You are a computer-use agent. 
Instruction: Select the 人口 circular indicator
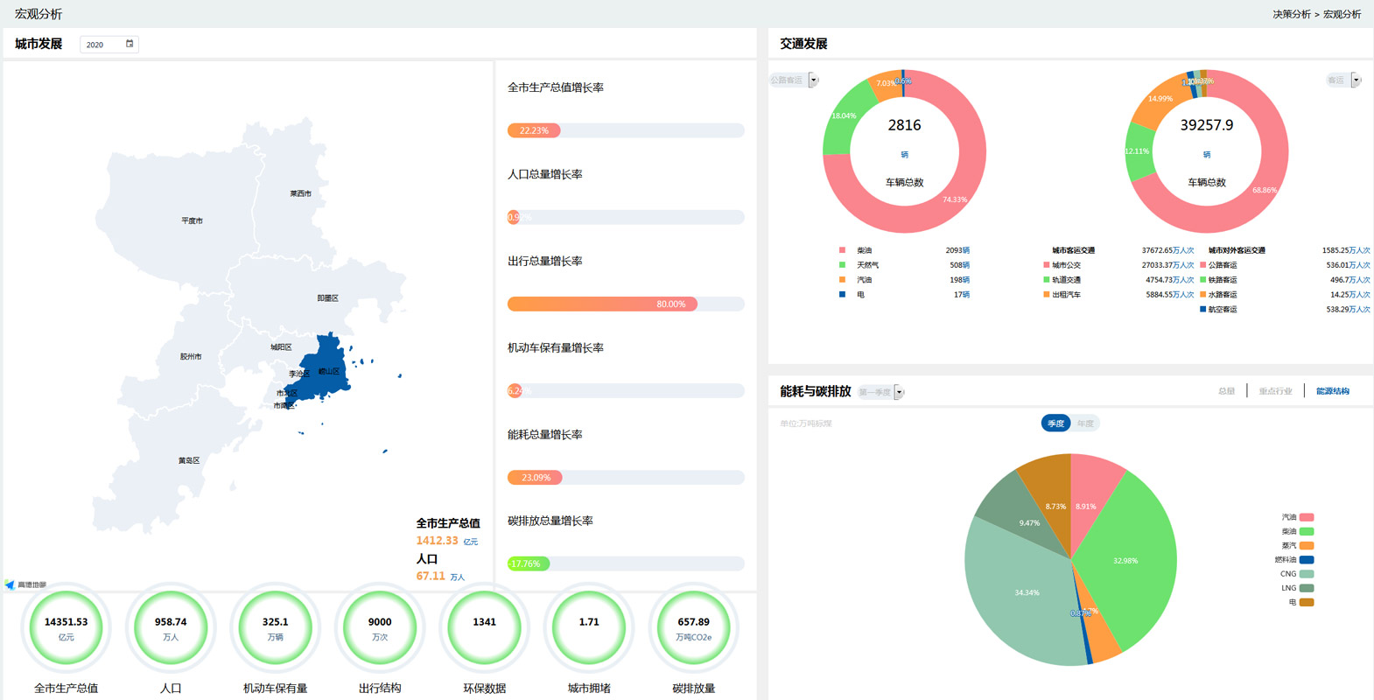tap(171, 628)
